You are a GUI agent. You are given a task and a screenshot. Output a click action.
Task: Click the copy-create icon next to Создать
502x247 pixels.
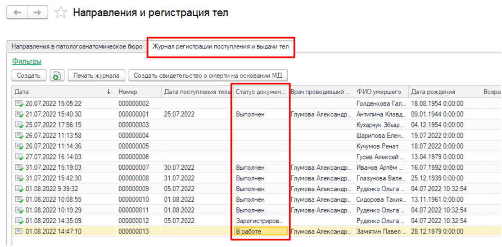[x=57, y=75]
